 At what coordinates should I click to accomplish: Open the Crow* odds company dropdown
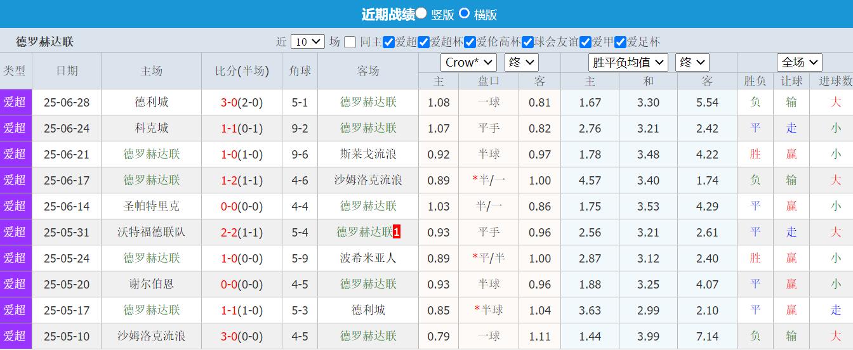[468, 62]
